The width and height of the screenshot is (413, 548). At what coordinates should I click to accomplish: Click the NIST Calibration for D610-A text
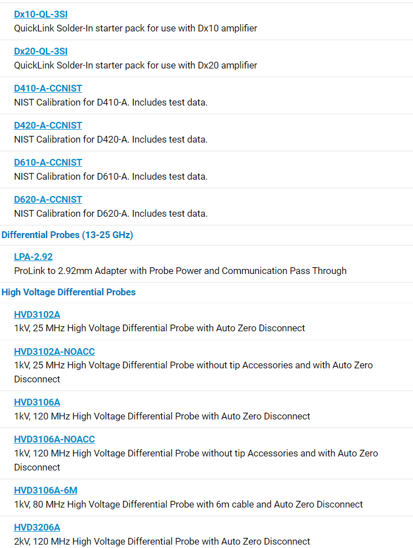click(111, 176)
